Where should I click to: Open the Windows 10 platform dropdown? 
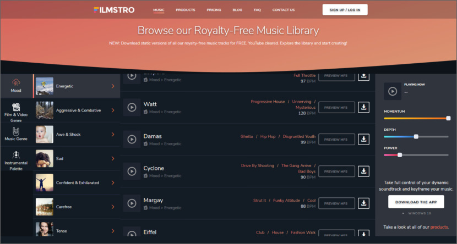416,213
